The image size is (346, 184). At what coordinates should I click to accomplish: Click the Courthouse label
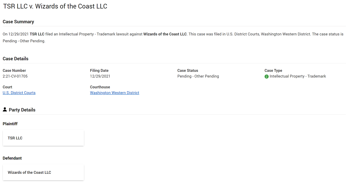click(100, 87)
